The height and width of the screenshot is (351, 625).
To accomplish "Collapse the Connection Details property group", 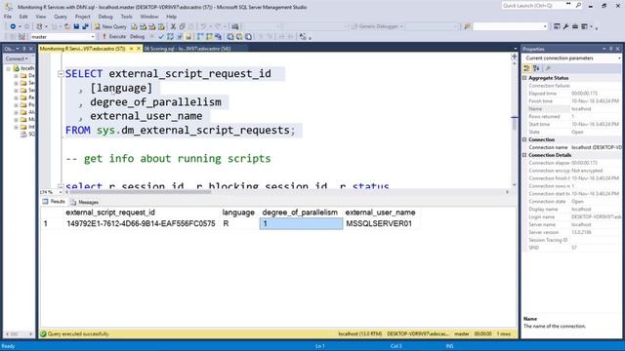I will pos(524,155).
